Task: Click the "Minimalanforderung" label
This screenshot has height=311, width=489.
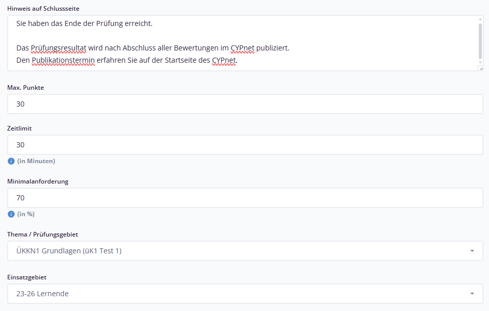Action: tap(38, 182)
